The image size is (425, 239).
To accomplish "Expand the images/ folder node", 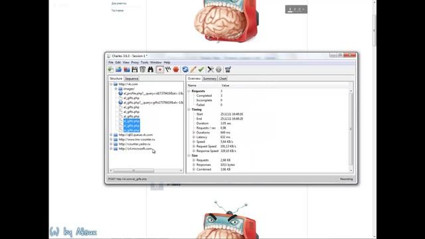I will pyautogui.click(x=116, y=89).
